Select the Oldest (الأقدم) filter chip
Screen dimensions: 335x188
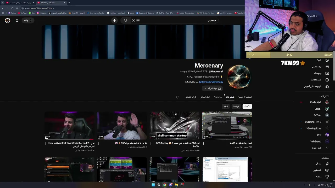pos(226,106)
